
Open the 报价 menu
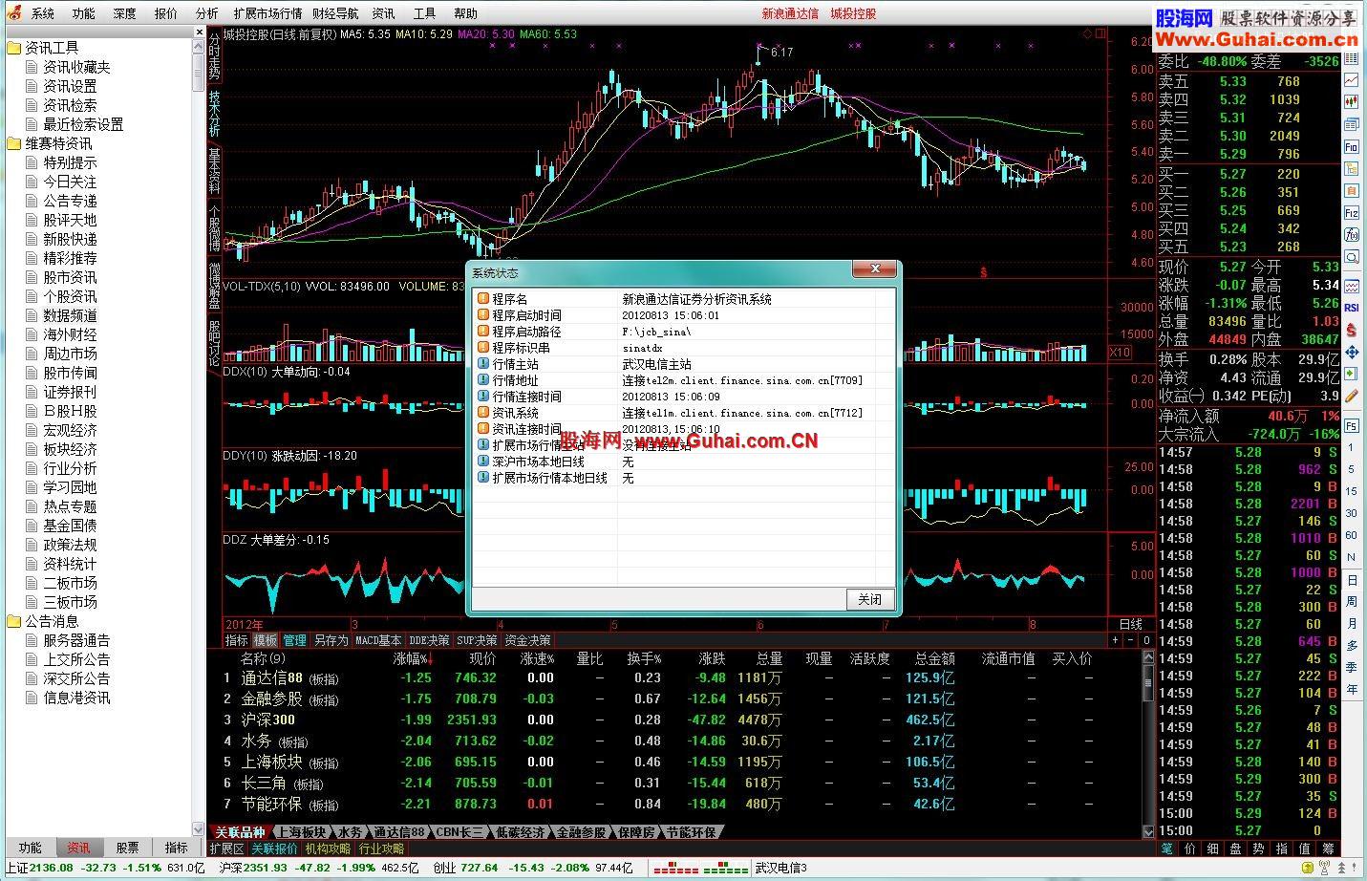tap(166, 13)
